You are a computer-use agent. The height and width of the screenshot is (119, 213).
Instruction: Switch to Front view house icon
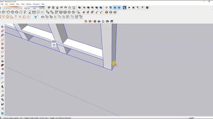point(57,8)
